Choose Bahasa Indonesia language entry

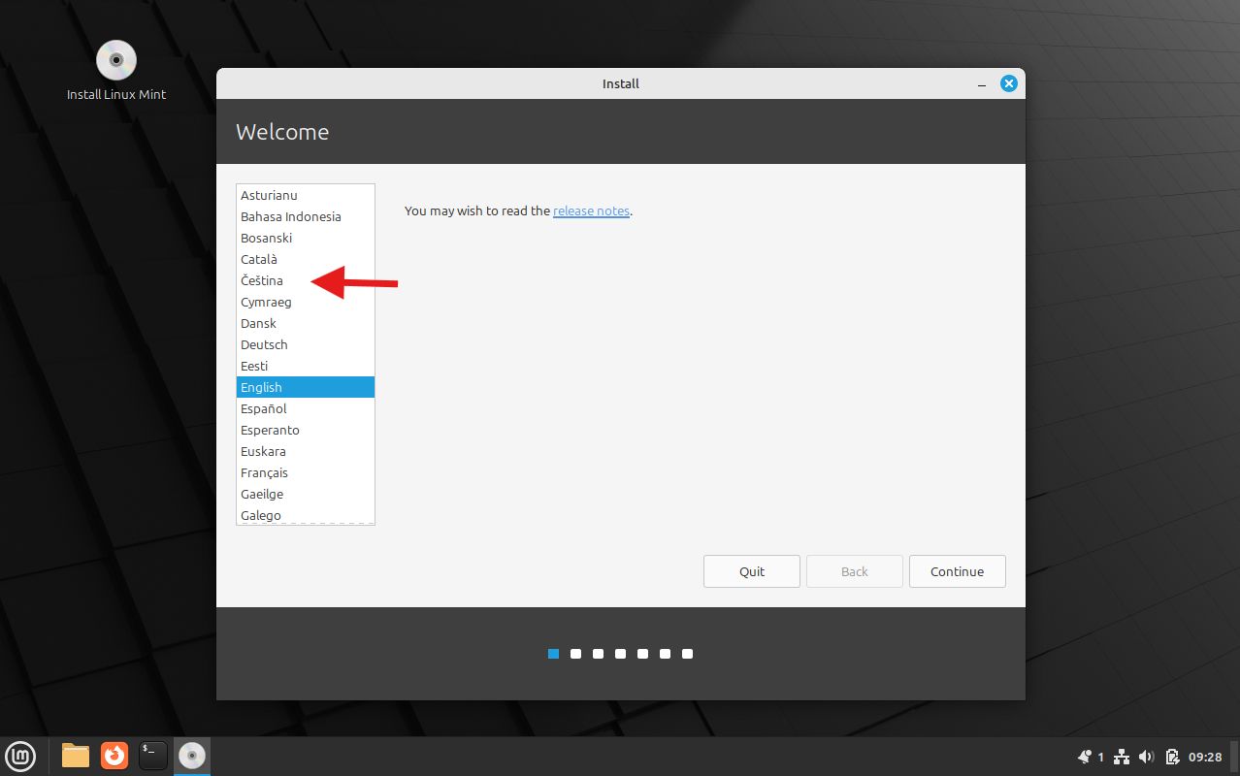coord(291,216)
